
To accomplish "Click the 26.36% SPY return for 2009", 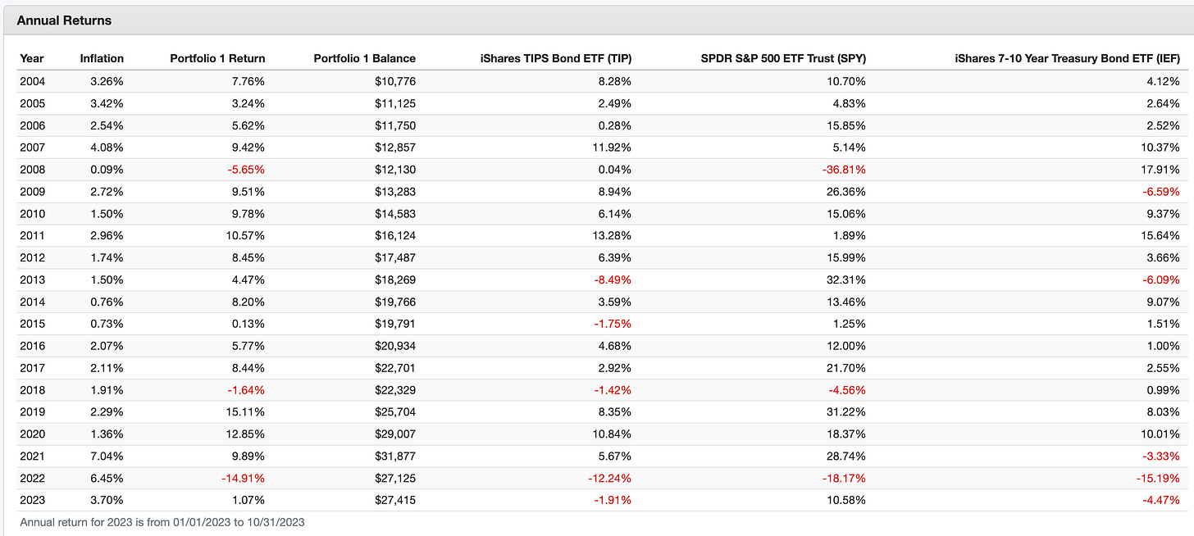I will click(x=847, y=192).
